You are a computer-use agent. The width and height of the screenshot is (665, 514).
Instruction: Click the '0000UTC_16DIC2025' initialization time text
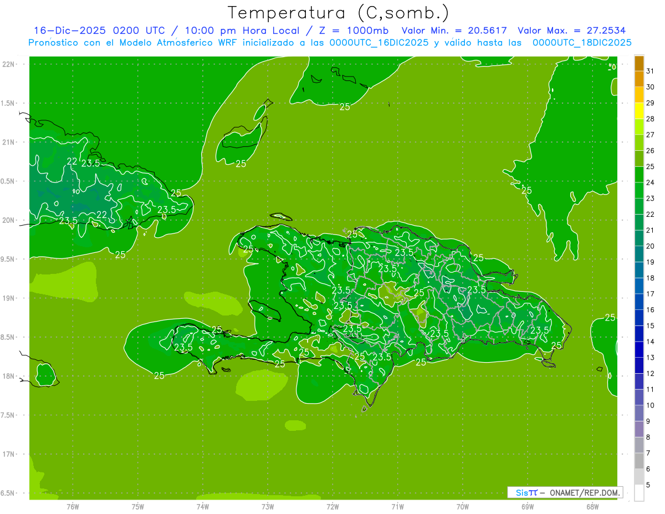378,43
